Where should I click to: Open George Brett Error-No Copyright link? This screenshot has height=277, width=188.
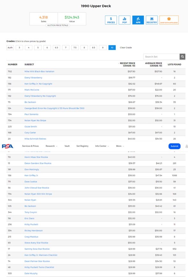click(x=54, y=108)
